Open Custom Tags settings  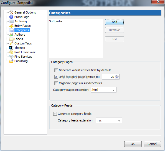point(23,43)
